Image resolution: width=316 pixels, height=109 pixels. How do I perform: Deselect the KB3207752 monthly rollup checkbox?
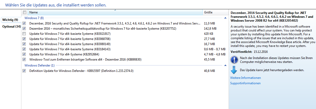pos(24,29)
